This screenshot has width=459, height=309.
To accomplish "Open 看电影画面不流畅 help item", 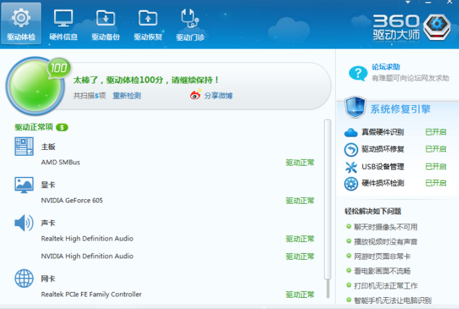I will click(x=382, y=271).
